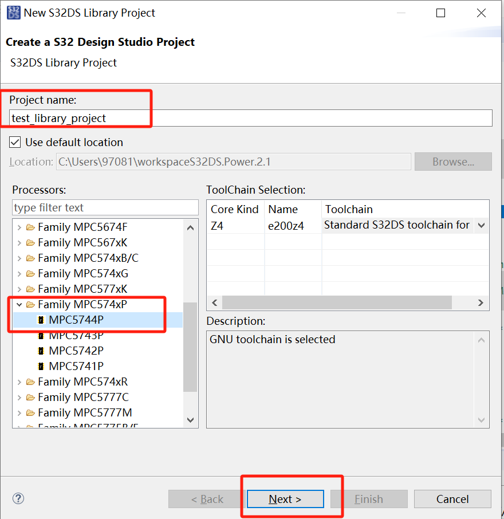Click the S32DS app icon in title bar
The image size is (504, 519).
pos(14,13)
